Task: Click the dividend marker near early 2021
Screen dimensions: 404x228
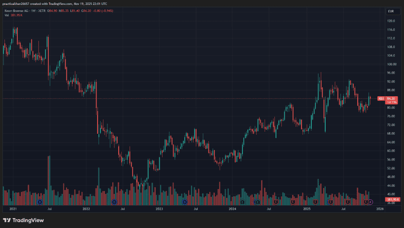Action: click(x=40, y=202)
